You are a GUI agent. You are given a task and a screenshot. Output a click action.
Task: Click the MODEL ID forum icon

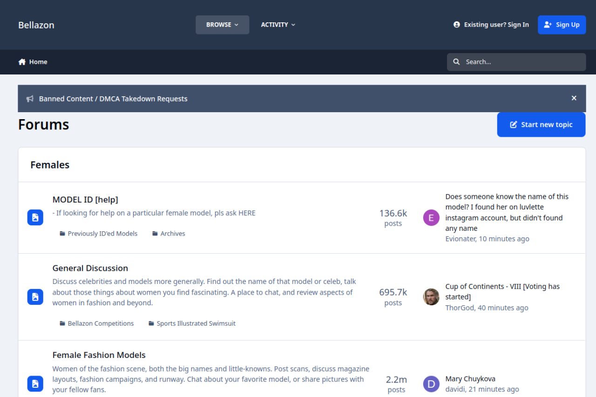[35, 217]
